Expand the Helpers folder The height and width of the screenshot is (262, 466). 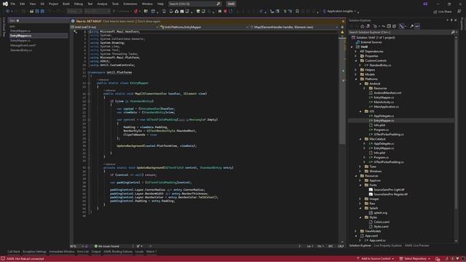[x=356, y=70]
